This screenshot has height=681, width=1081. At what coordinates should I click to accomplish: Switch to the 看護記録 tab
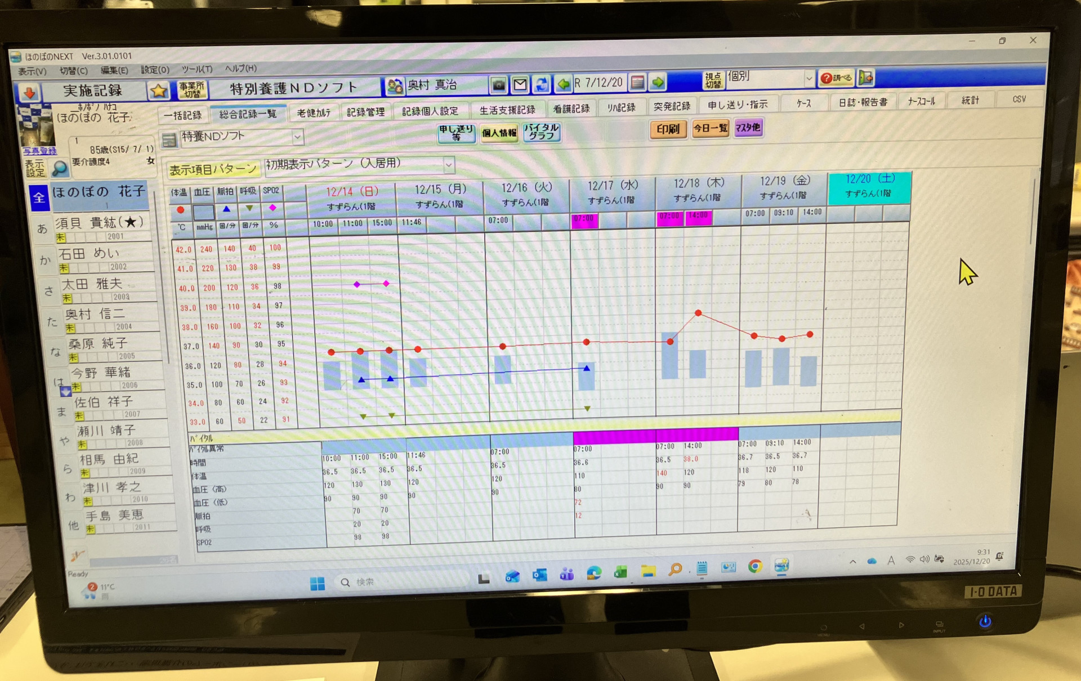[x=571, y=109]
